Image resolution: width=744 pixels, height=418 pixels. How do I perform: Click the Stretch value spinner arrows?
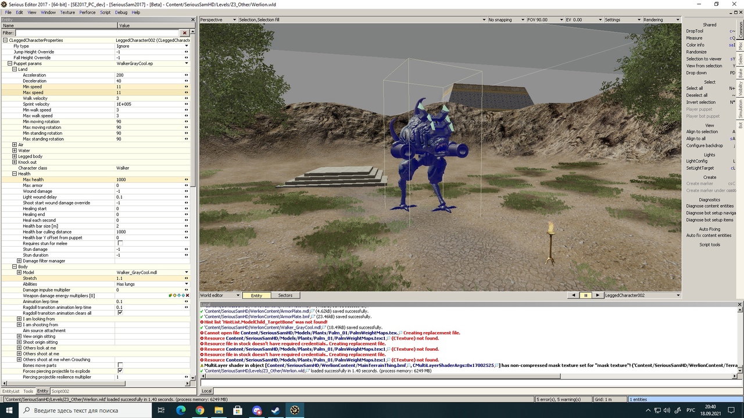click(x=187, y=278)
